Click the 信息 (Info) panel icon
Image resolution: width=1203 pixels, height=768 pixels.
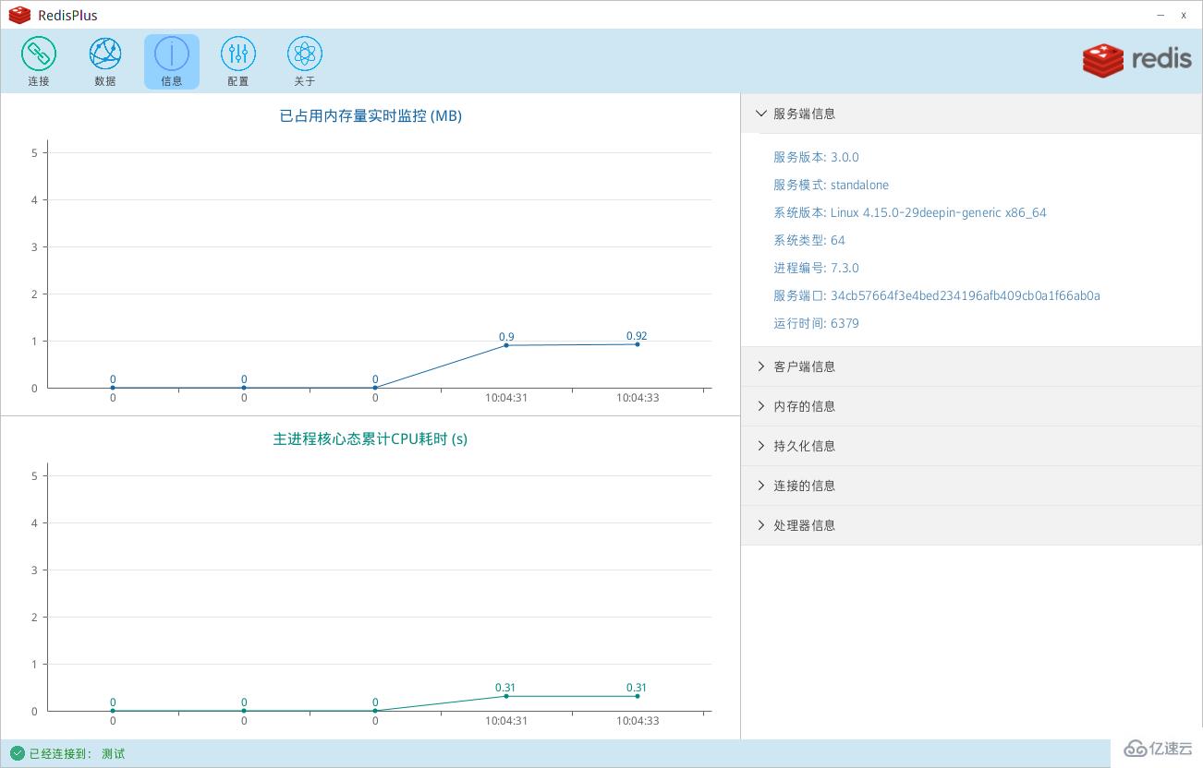tap(171, 60)
